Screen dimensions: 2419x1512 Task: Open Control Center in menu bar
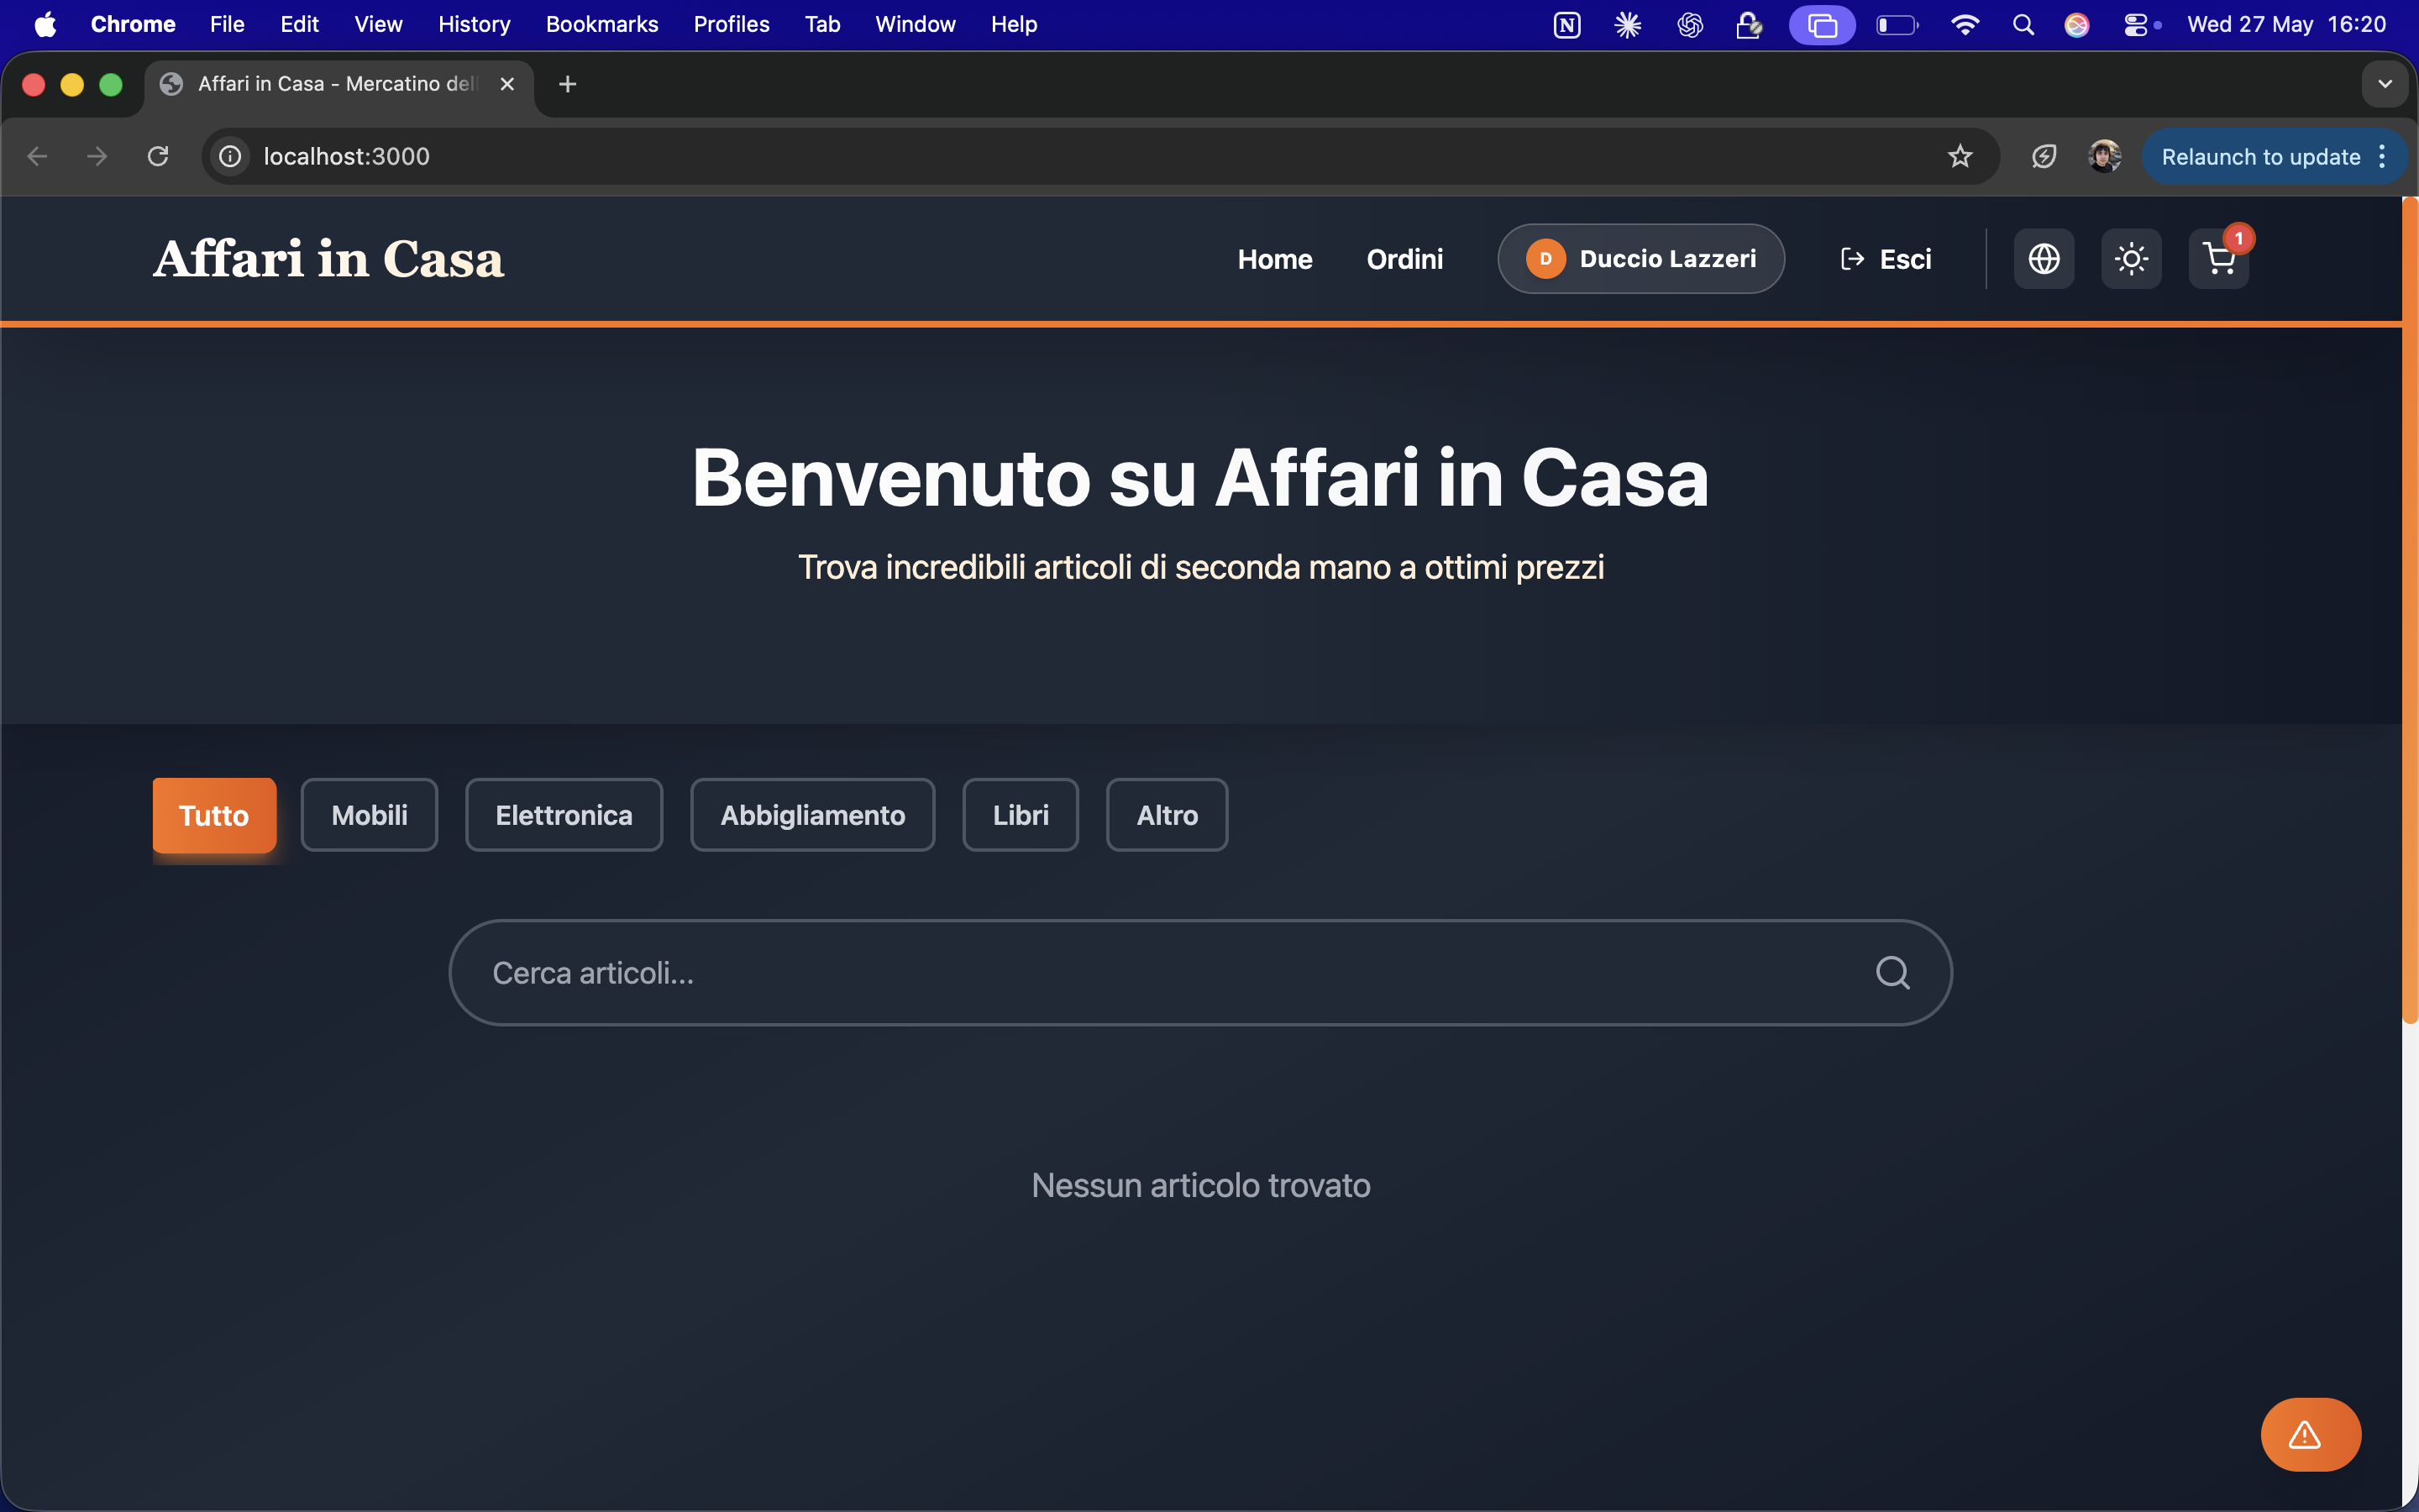(2135, 24)
